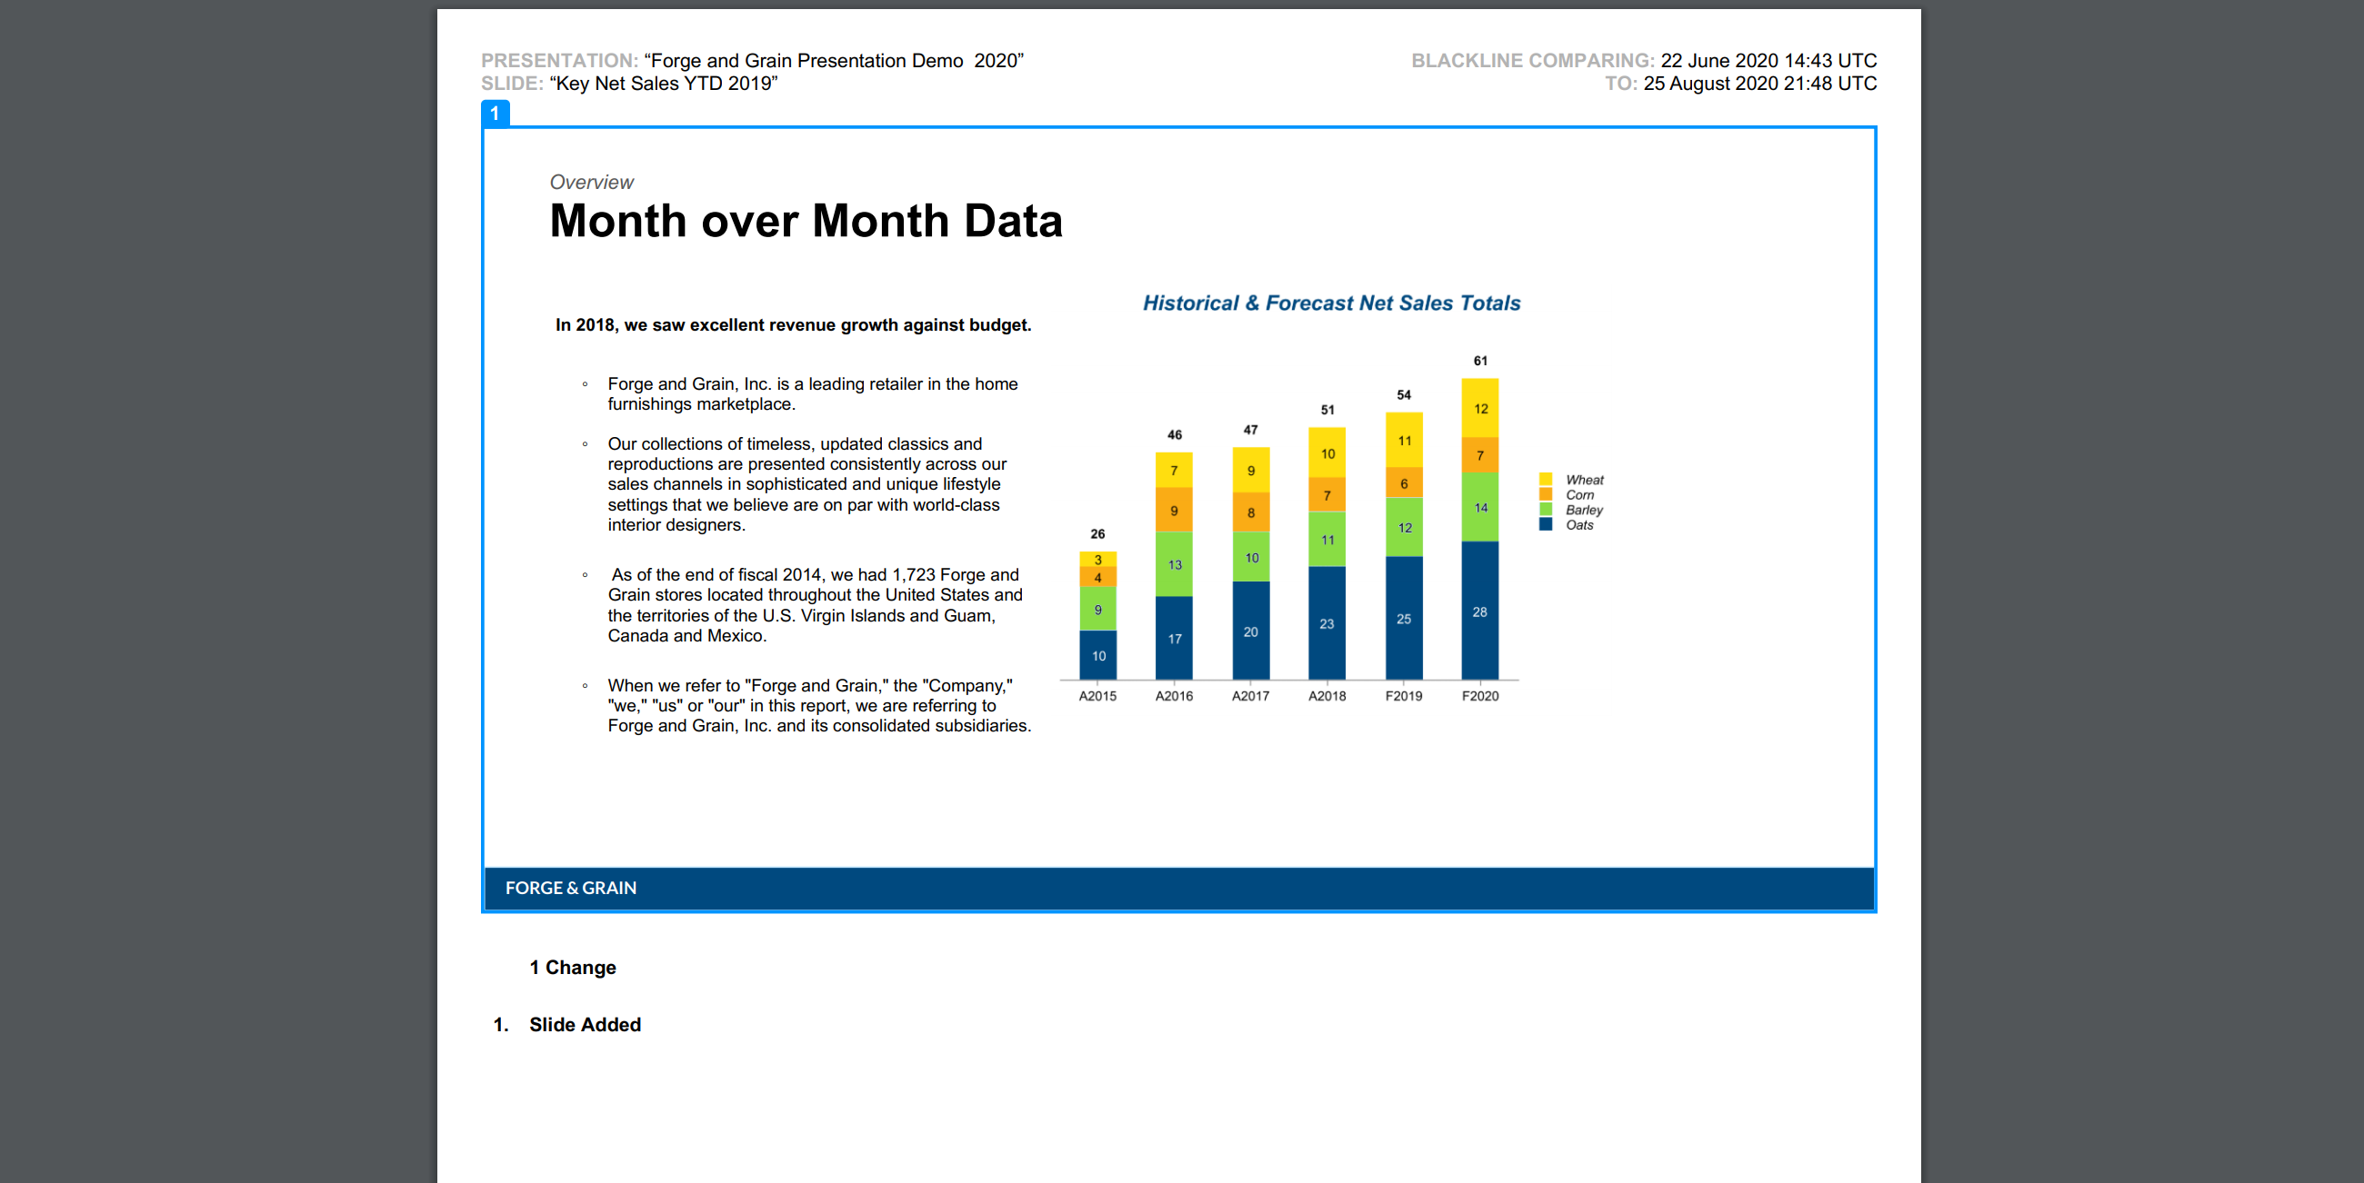
Task: Click the FORGE & GRAIN footer logo text
Action: (x=570, y=888)
